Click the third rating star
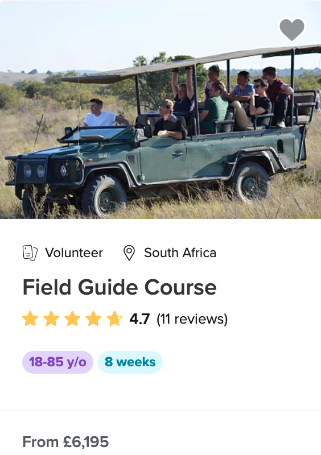Viewport: 321px width, 455px height. point(72,318)
